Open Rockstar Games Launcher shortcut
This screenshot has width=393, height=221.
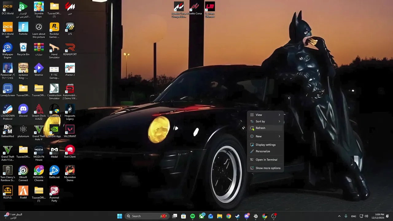[54, 30]
